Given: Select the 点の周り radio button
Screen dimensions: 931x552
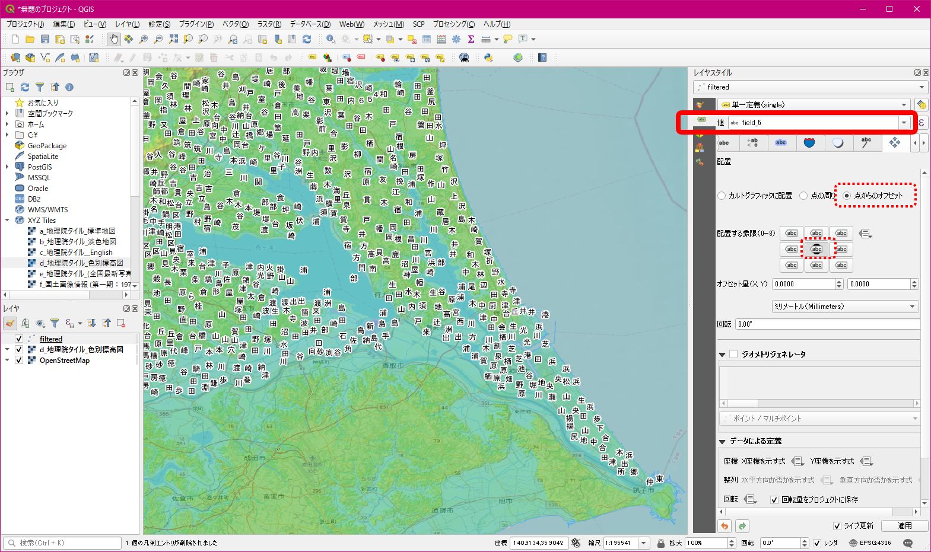Looking at the screenshot, I should pos(803,196).
